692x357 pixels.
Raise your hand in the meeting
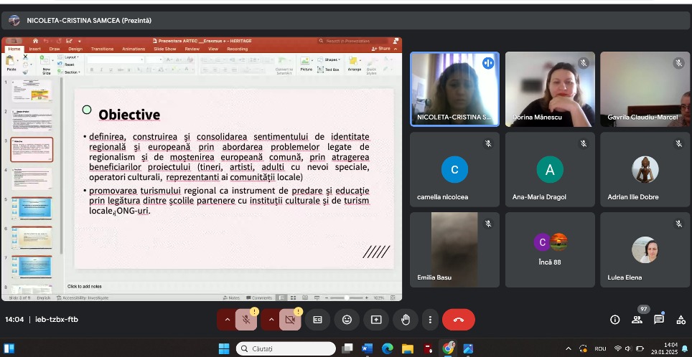click(405, 320)
